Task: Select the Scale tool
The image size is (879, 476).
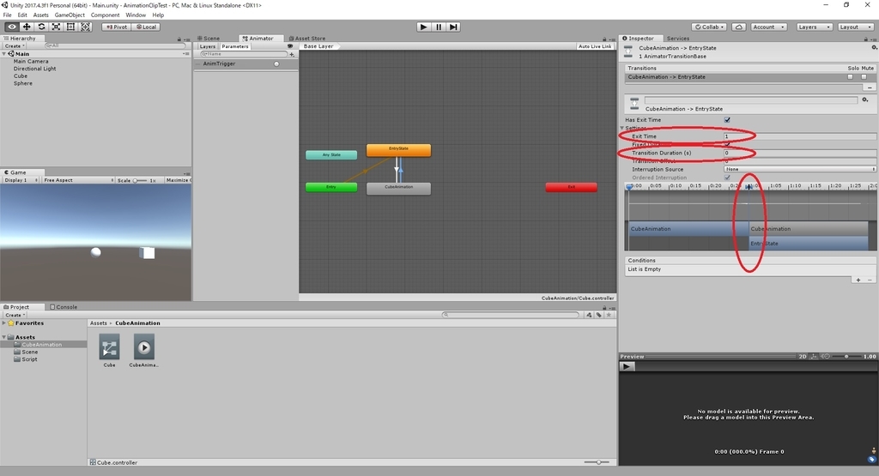Action: 56,27
